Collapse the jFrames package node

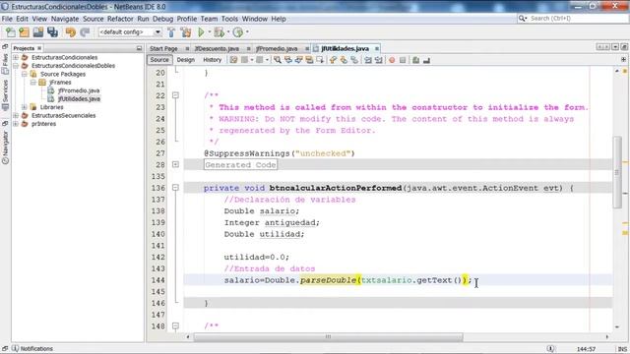(32, 83)
